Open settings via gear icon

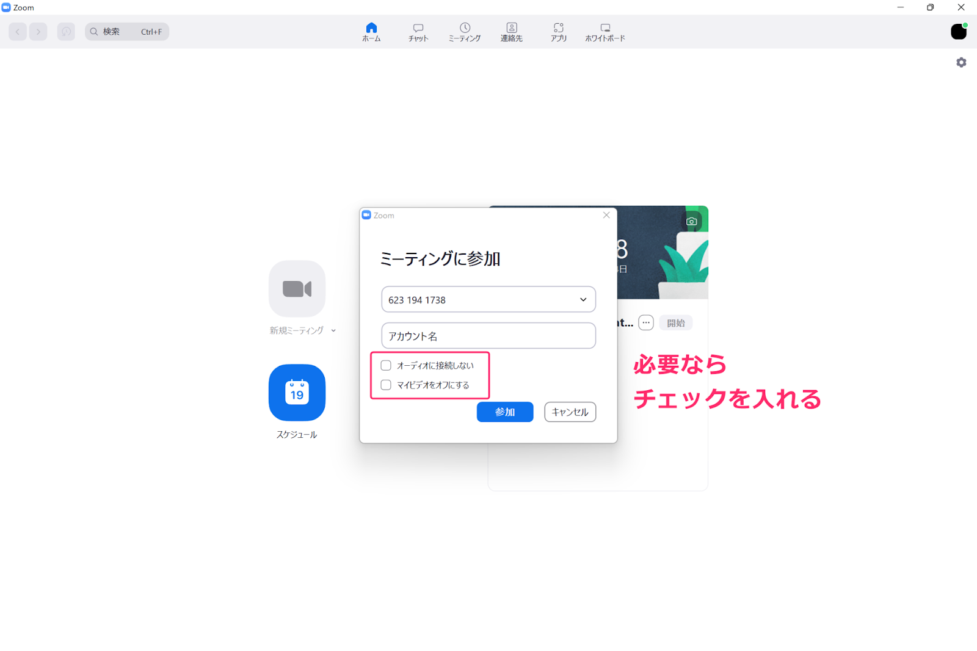click(x=961, y=62)
